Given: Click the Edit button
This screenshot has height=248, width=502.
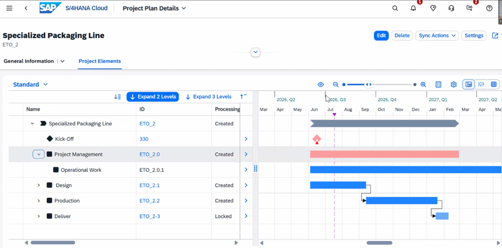Looking at the screenshot, I should (381, 36).
